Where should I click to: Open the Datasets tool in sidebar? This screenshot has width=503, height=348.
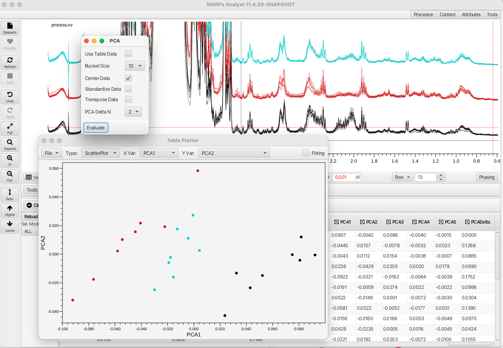(x=10, y=28)
